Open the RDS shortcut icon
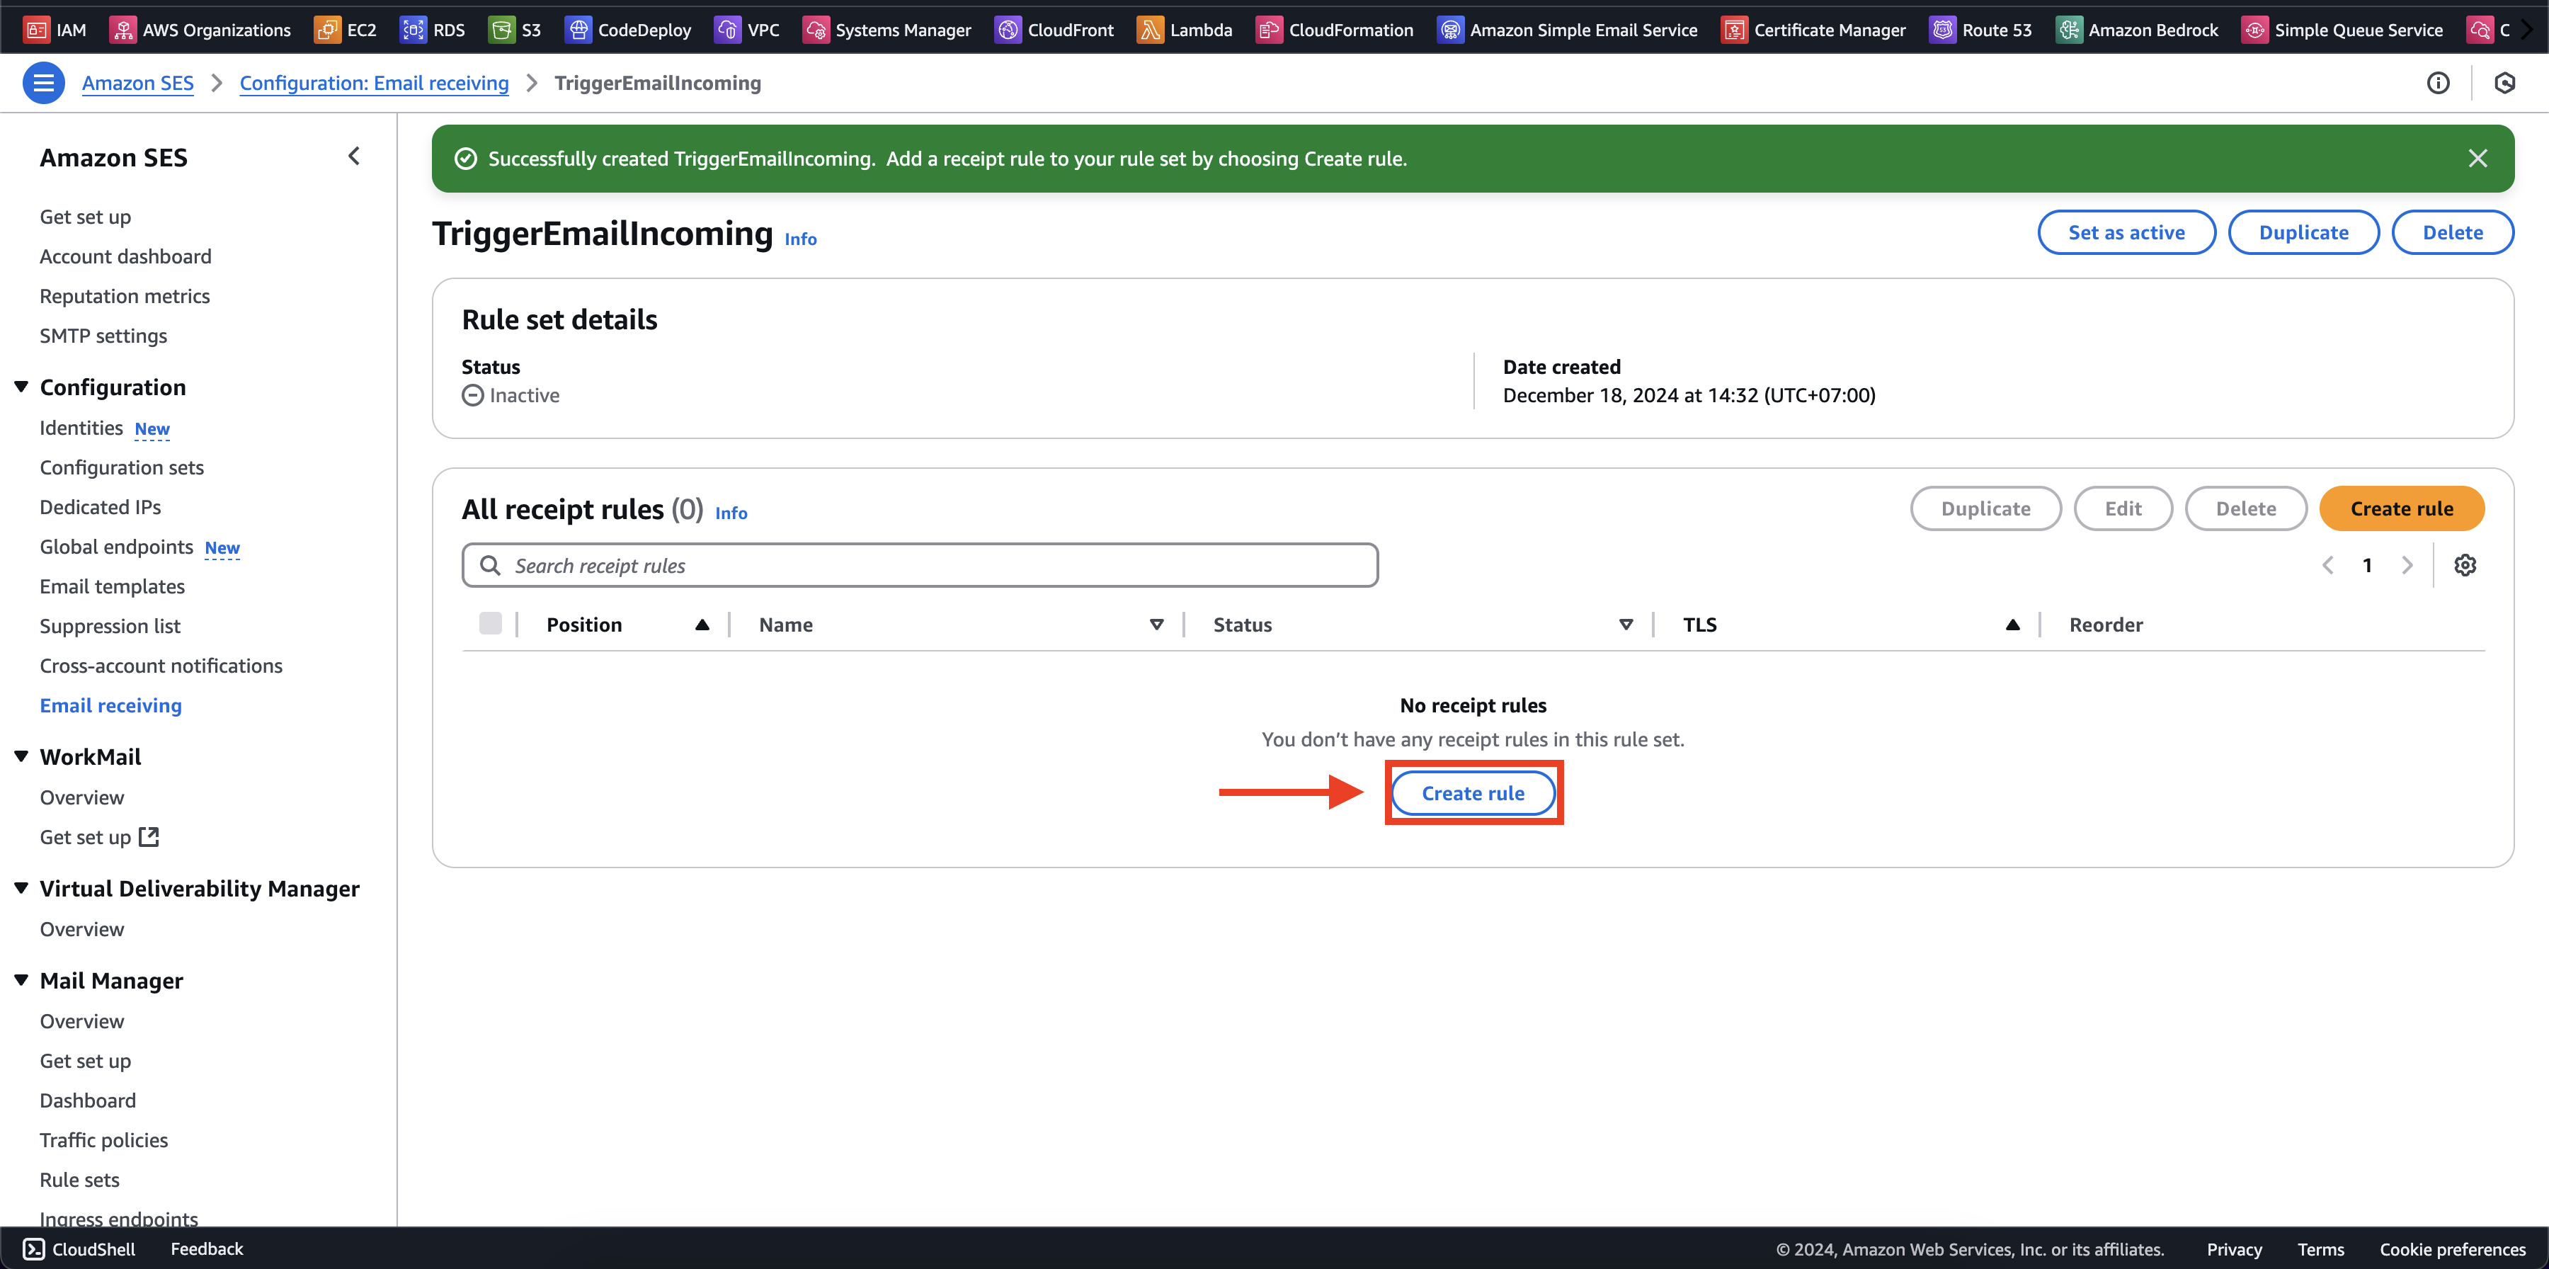Image resolution: width=2549 pixels, height=1269 pixels. point(414,30)
